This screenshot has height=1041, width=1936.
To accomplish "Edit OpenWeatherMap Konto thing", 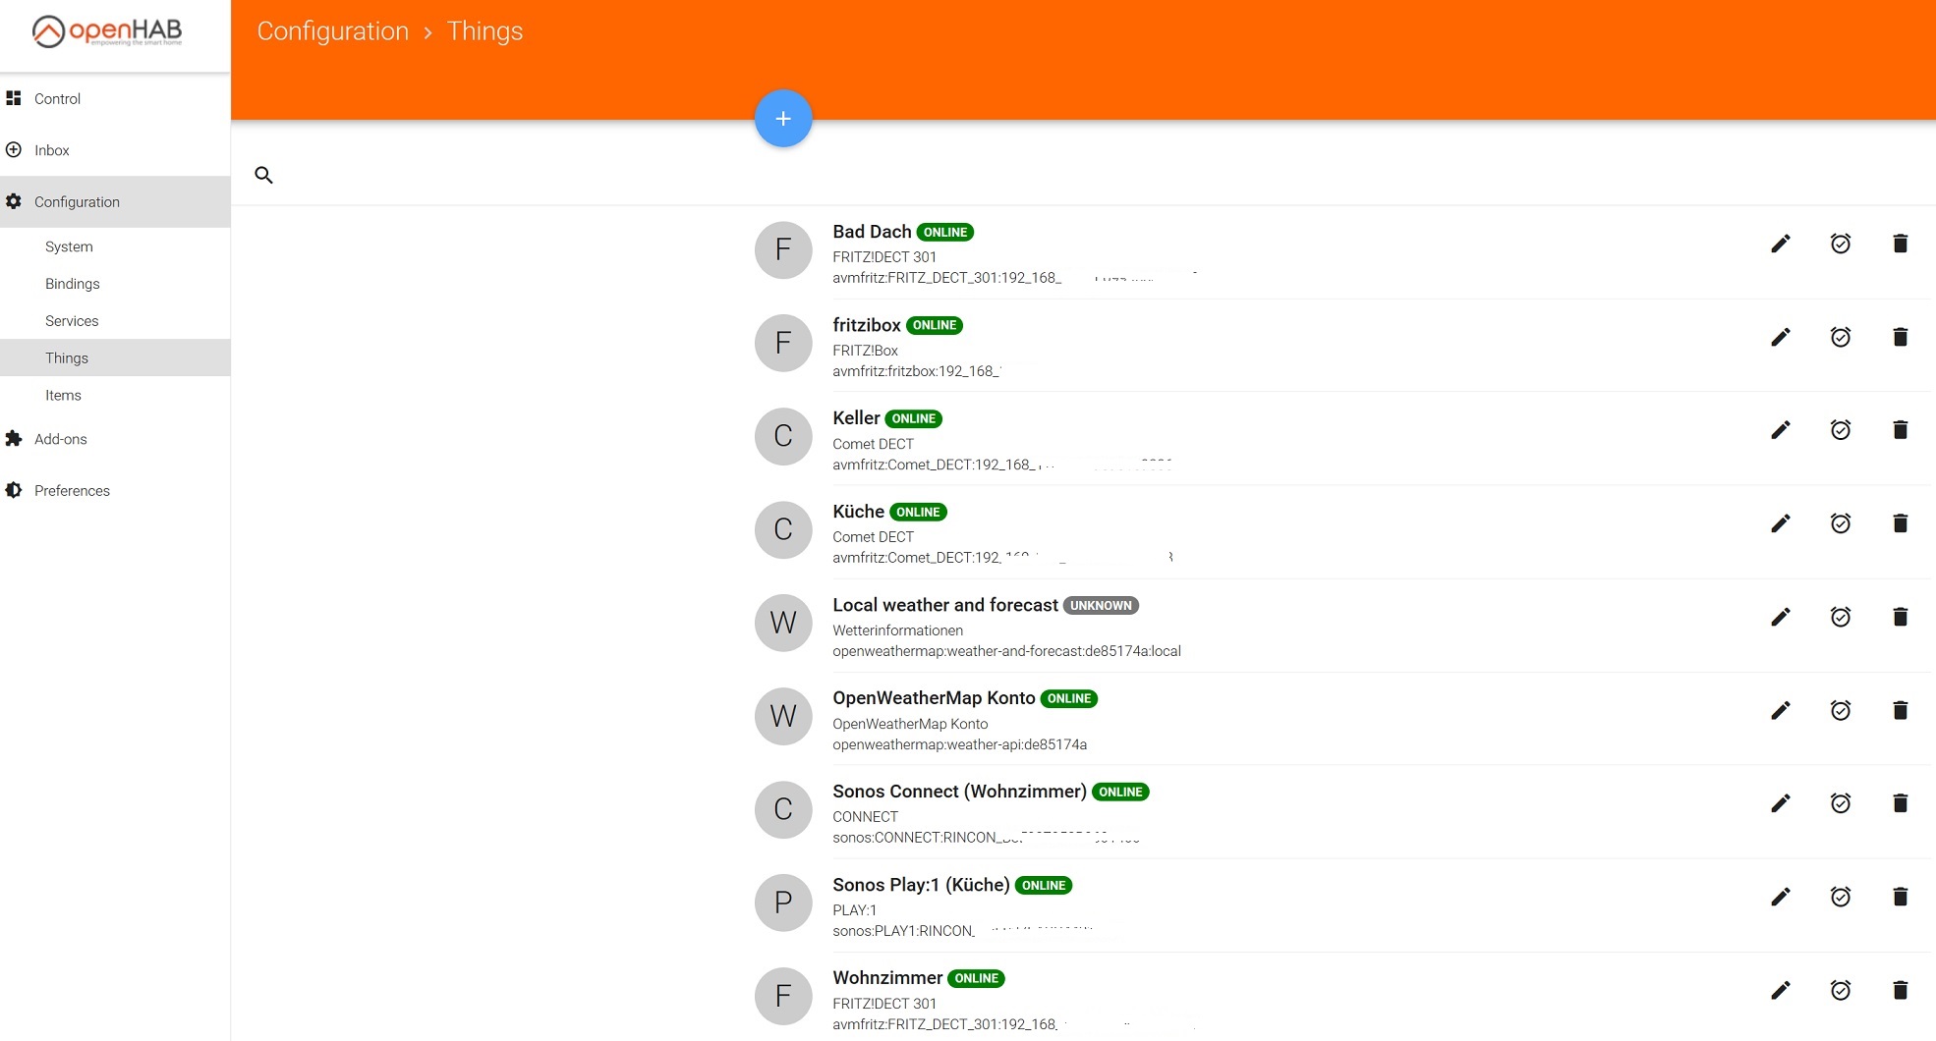I will (x=1781, y=710).
